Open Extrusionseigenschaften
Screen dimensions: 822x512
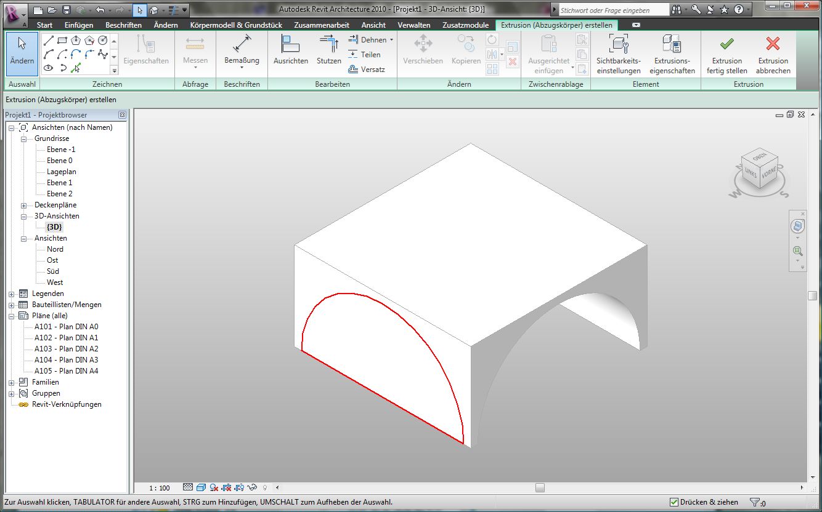coord(672,54)
